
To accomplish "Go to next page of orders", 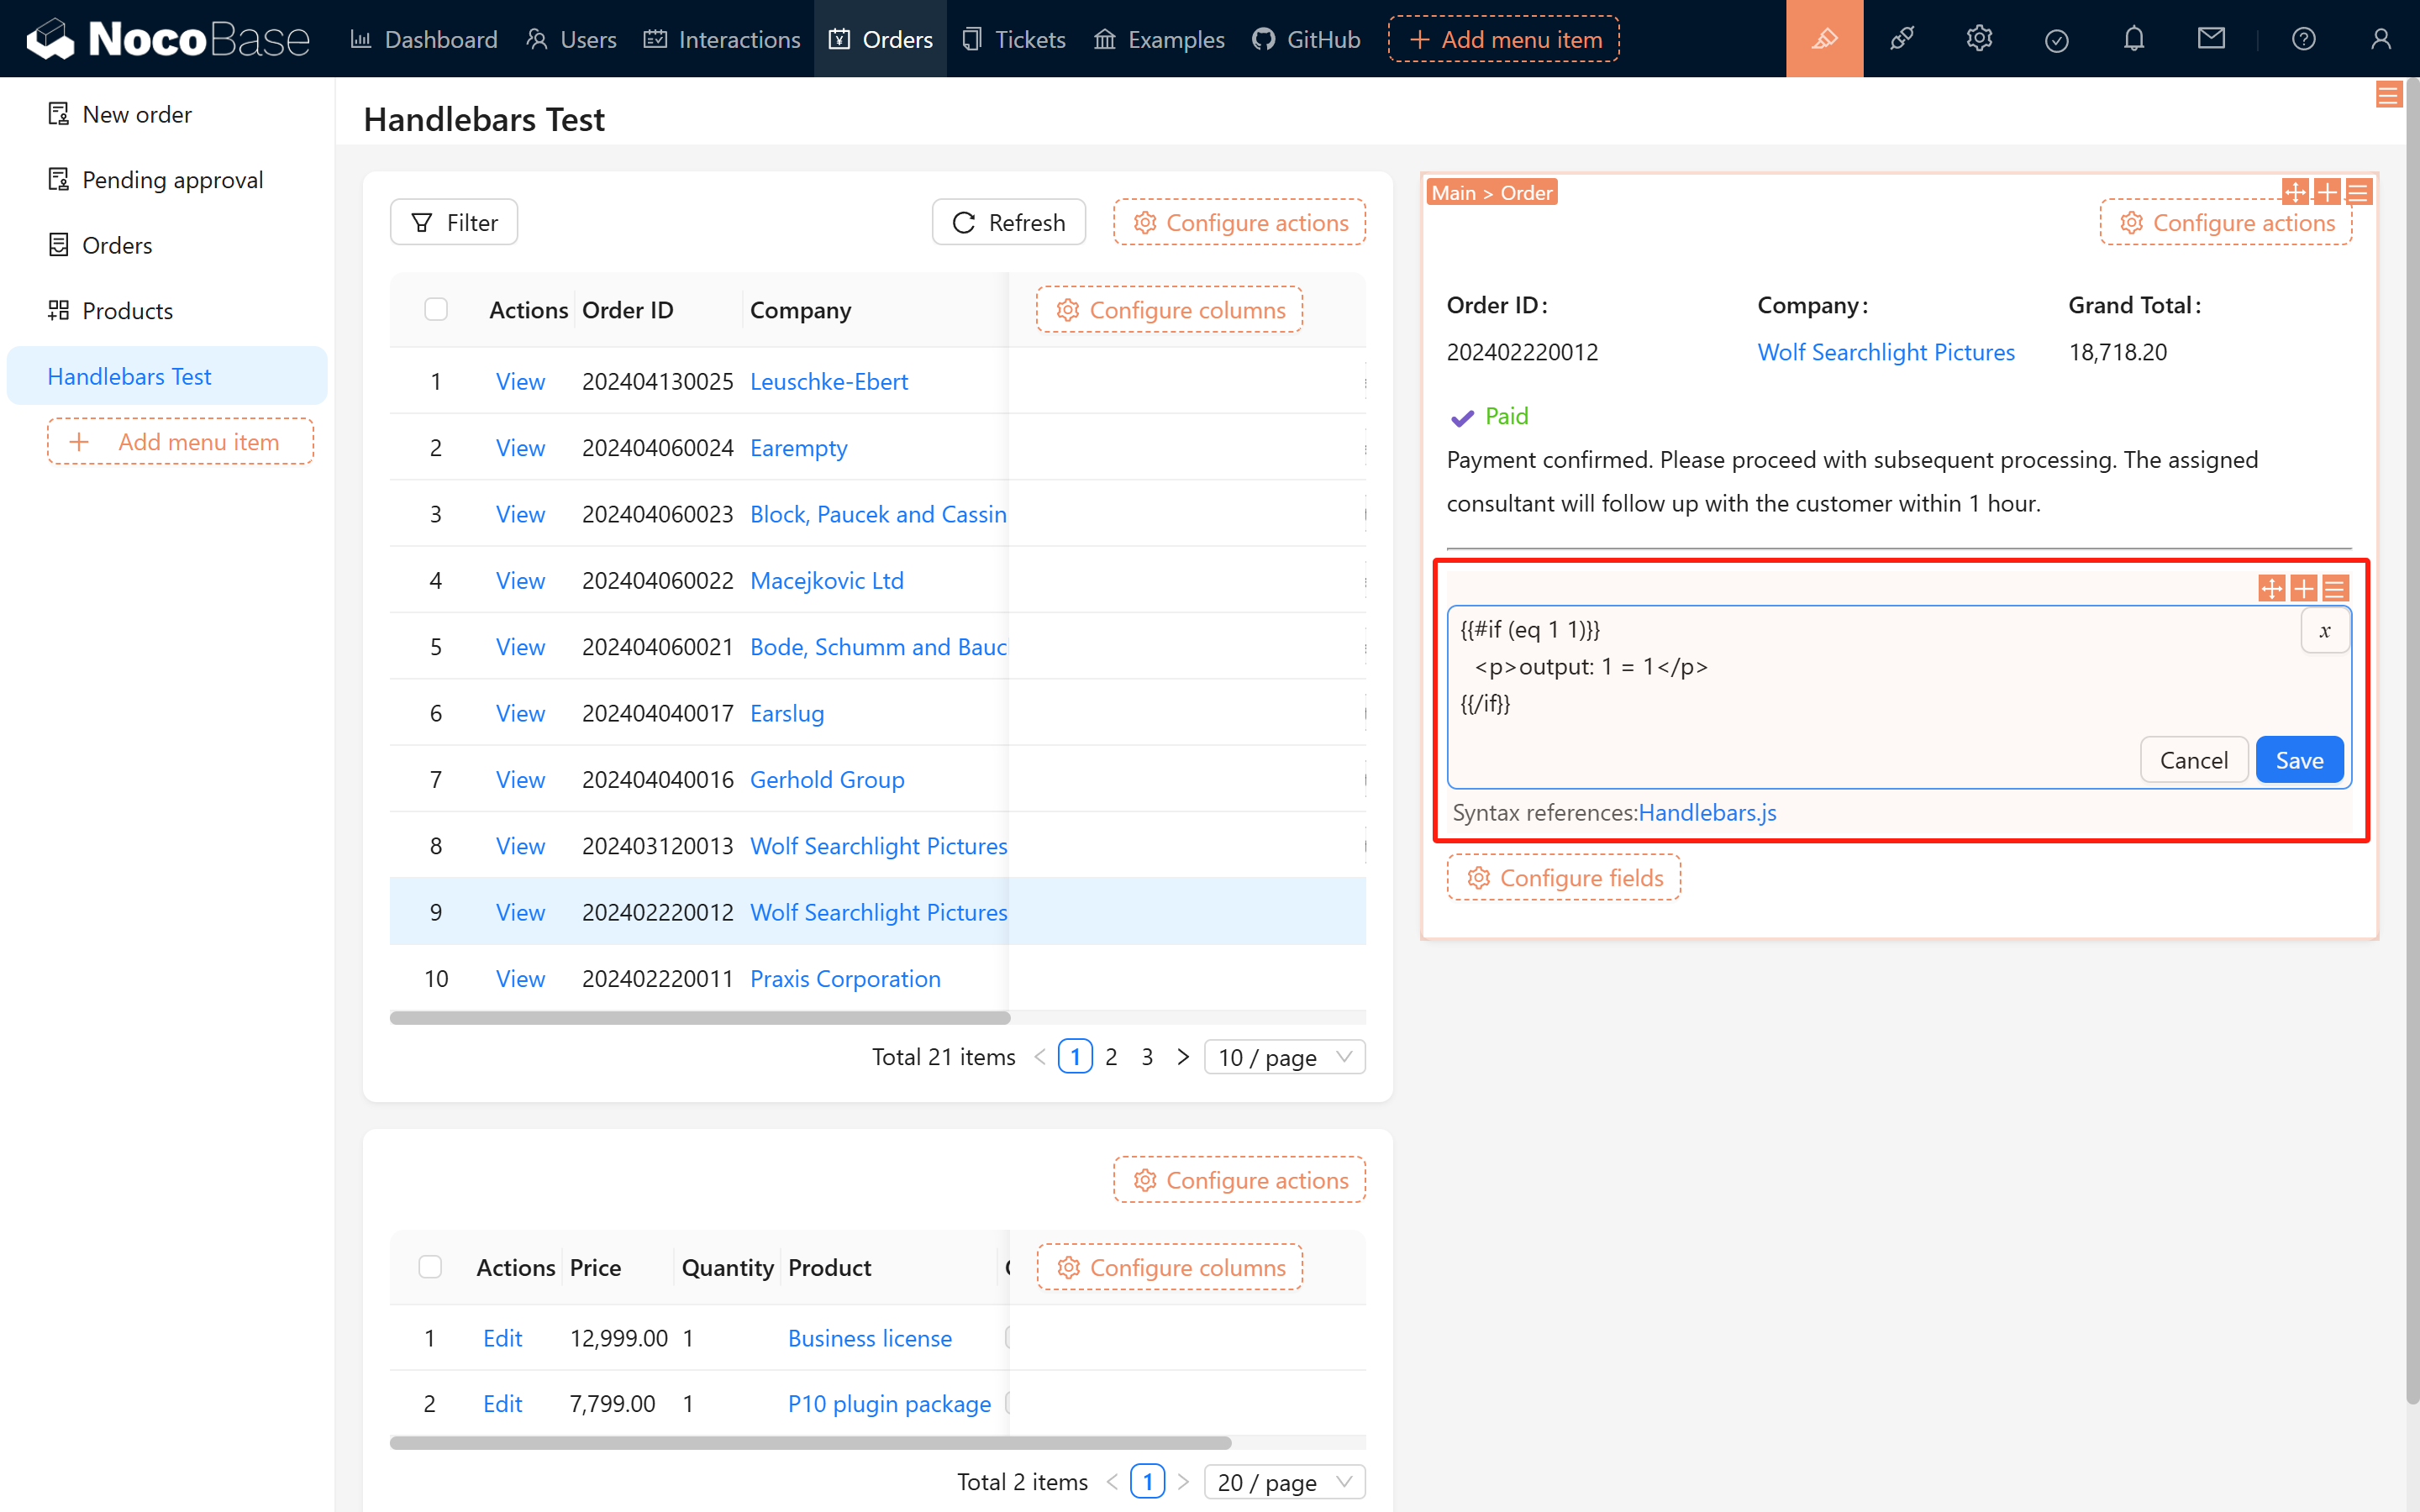I will click(x=1183, y=1057).
